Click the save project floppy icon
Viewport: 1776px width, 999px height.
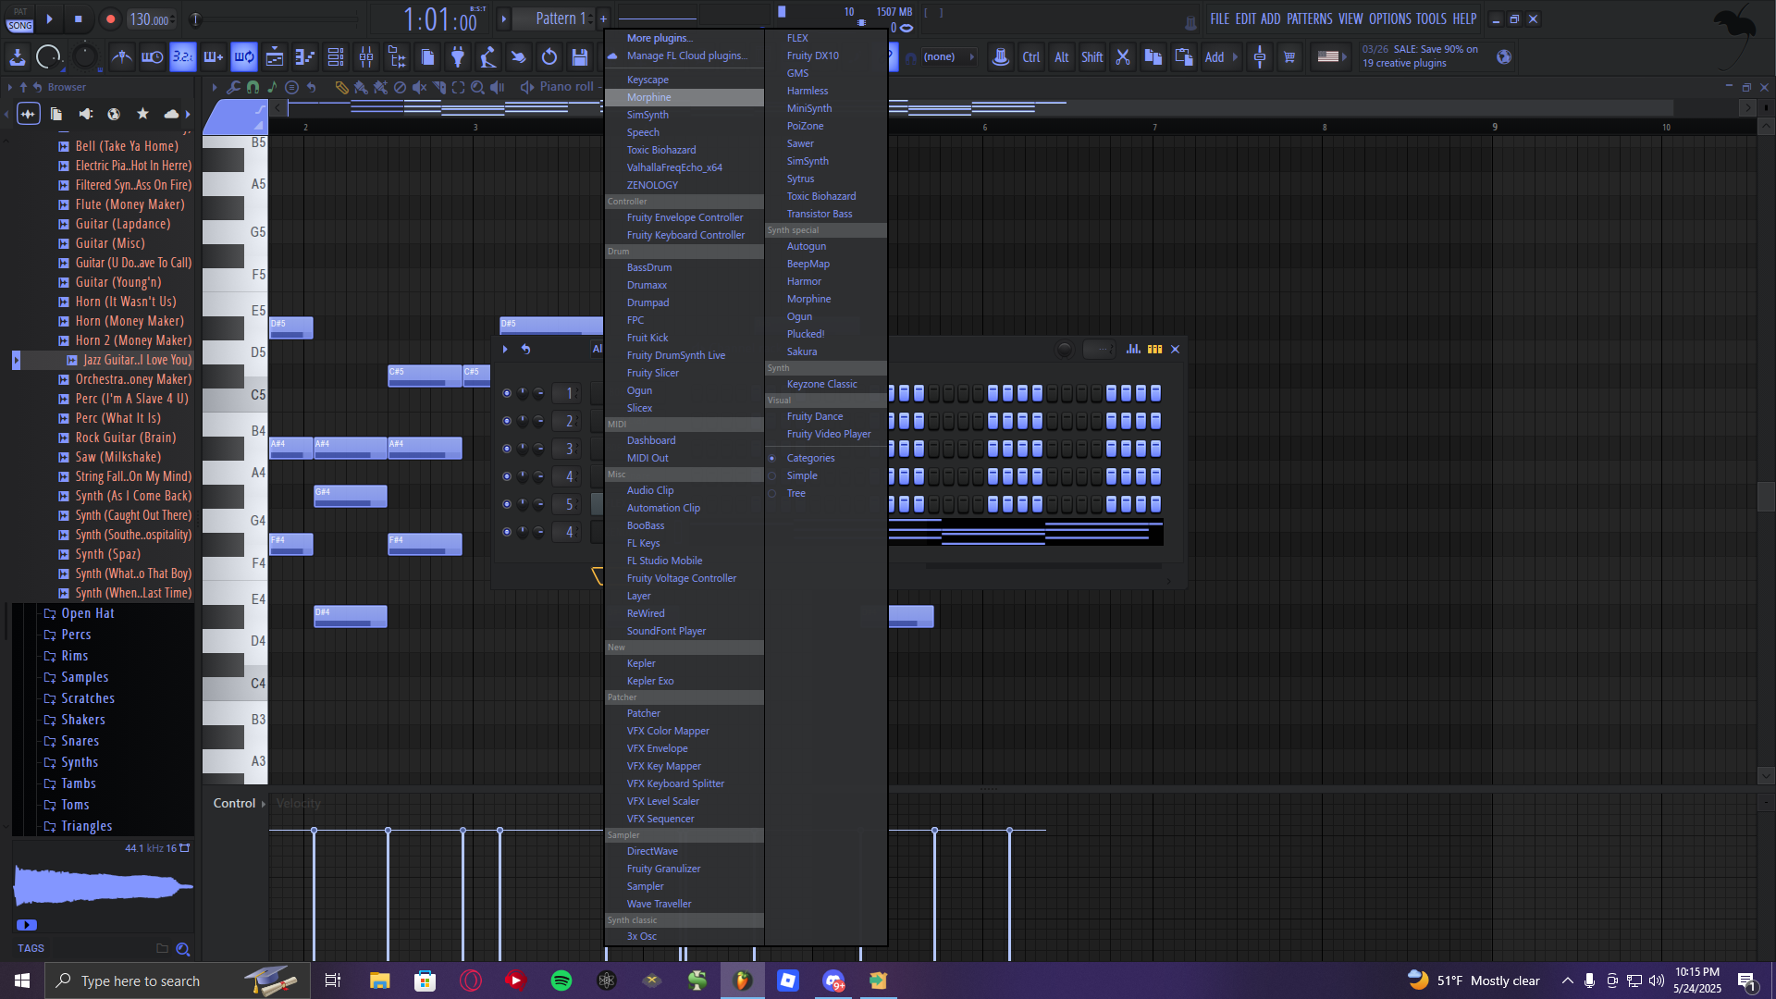580,57
